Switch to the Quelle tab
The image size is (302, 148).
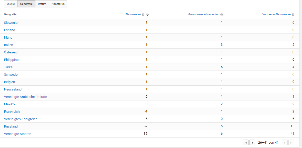coord(11,4)
